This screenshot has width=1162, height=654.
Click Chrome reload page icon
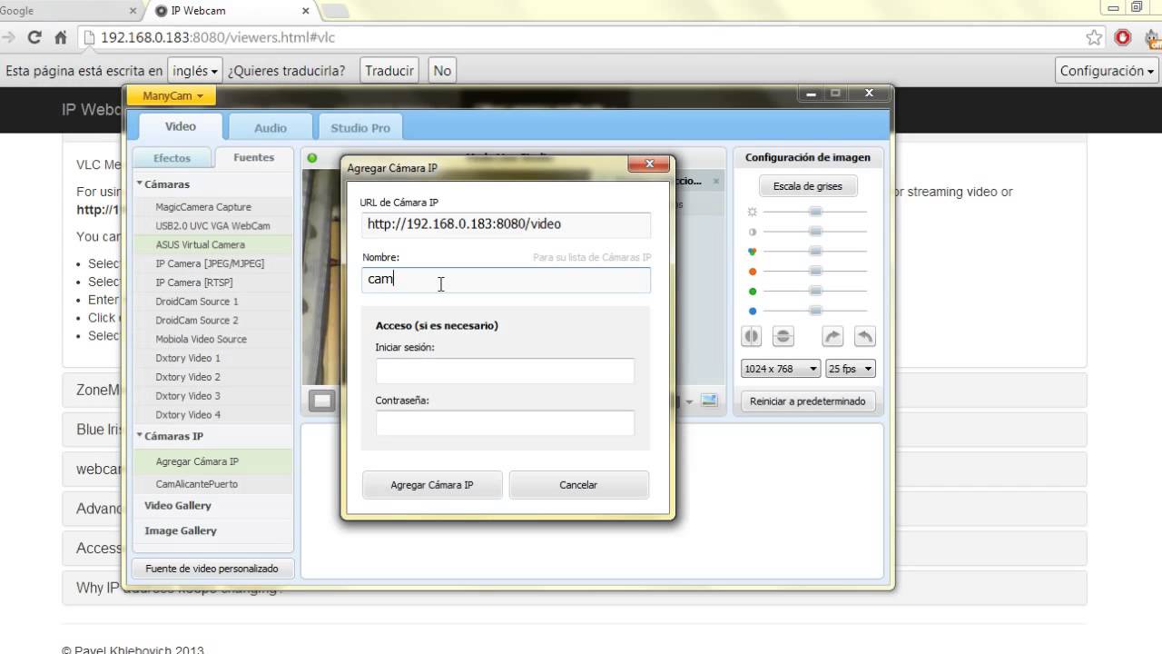coord(34,37)
